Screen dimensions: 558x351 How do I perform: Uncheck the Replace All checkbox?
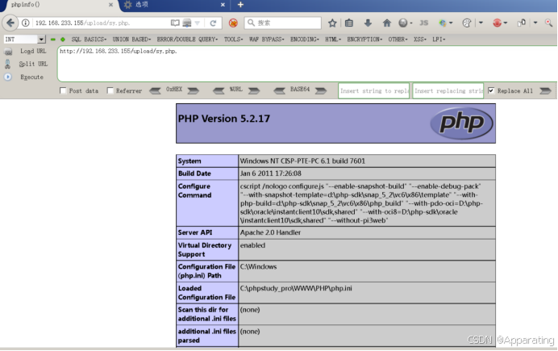pyautogui.click(x=491, y=90)
